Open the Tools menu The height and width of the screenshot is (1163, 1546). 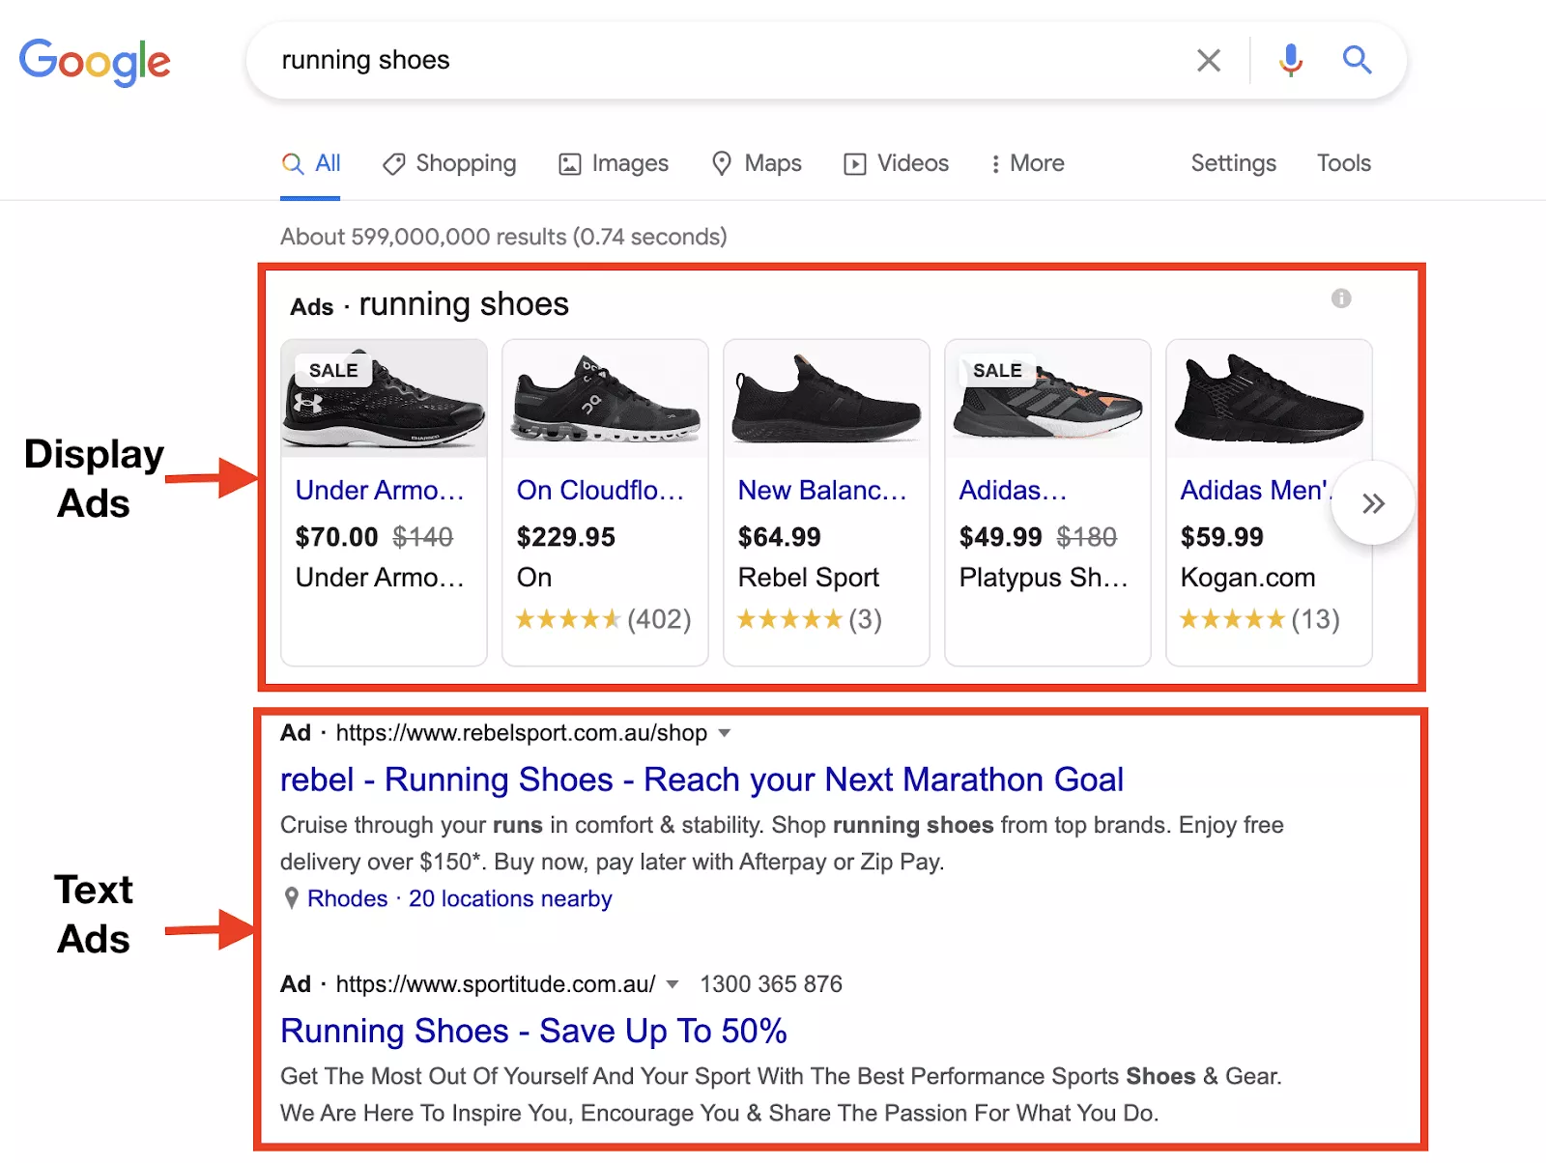1343,163
